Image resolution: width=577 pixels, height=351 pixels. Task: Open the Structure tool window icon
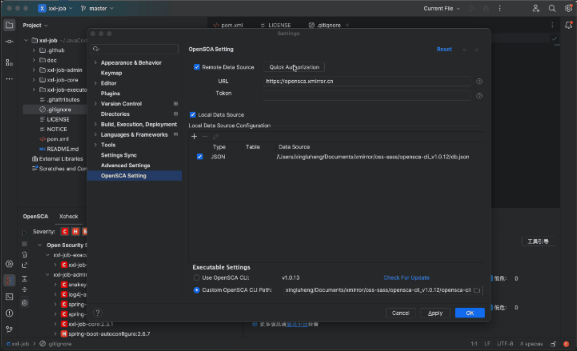tap(9, 63)
